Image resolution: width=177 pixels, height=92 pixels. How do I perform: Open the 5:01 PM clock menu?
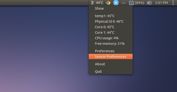pos(162,3)
